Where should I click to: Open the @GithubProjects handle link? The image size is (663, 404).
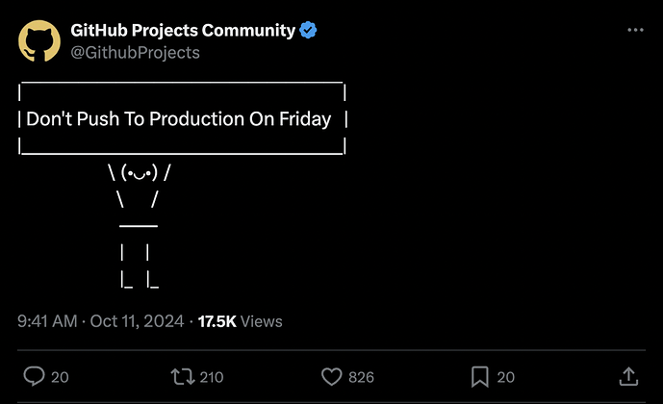(135, 53)
